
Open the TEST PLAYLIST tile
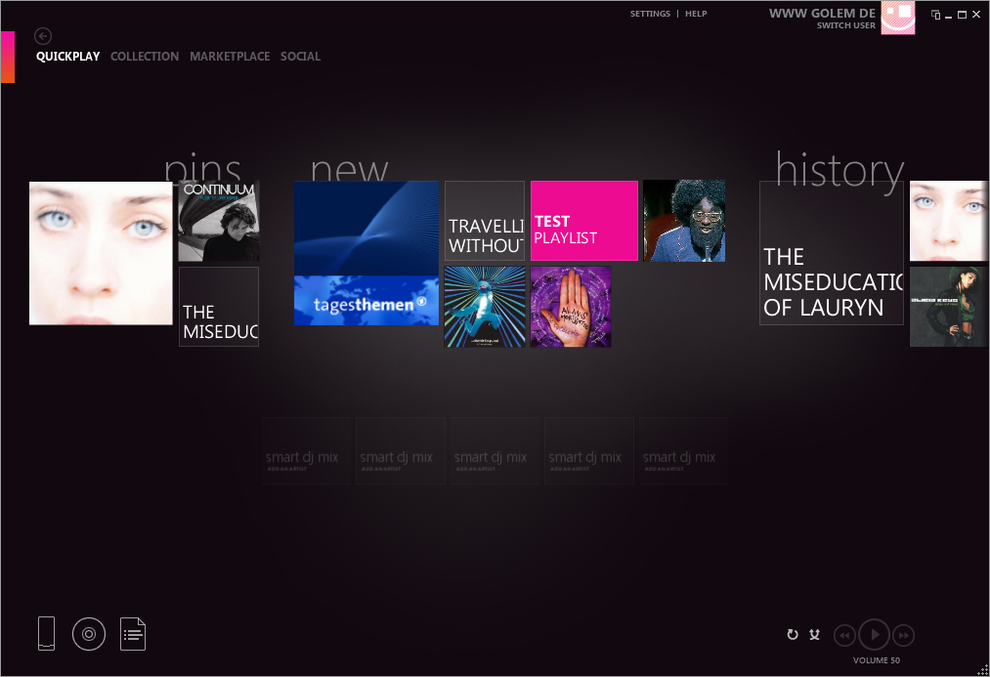(x=583, y=220)
